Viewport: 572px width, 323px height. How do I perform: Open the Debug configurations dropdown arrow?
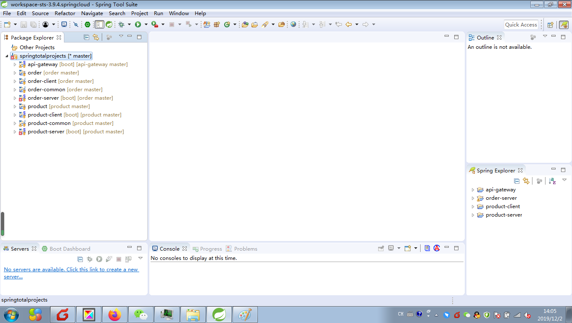[129, 24]
